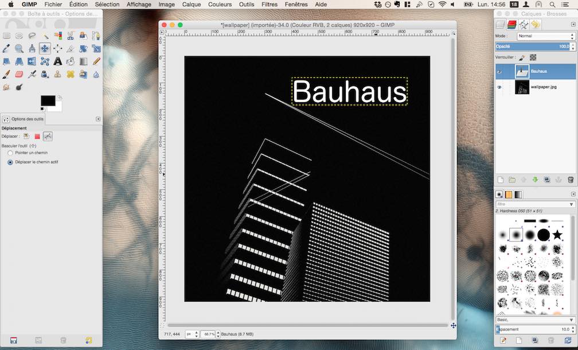The height and width of the screenshot is (350, 578).
Task: Select the Foreground Select tool
Action: (83, 36)
